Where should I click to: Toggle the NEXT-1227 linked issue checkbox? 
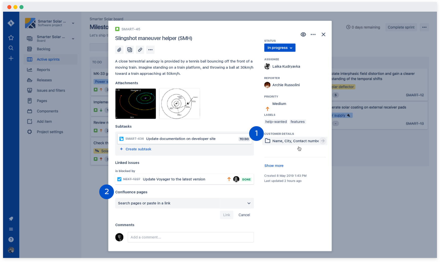point(119,179)
